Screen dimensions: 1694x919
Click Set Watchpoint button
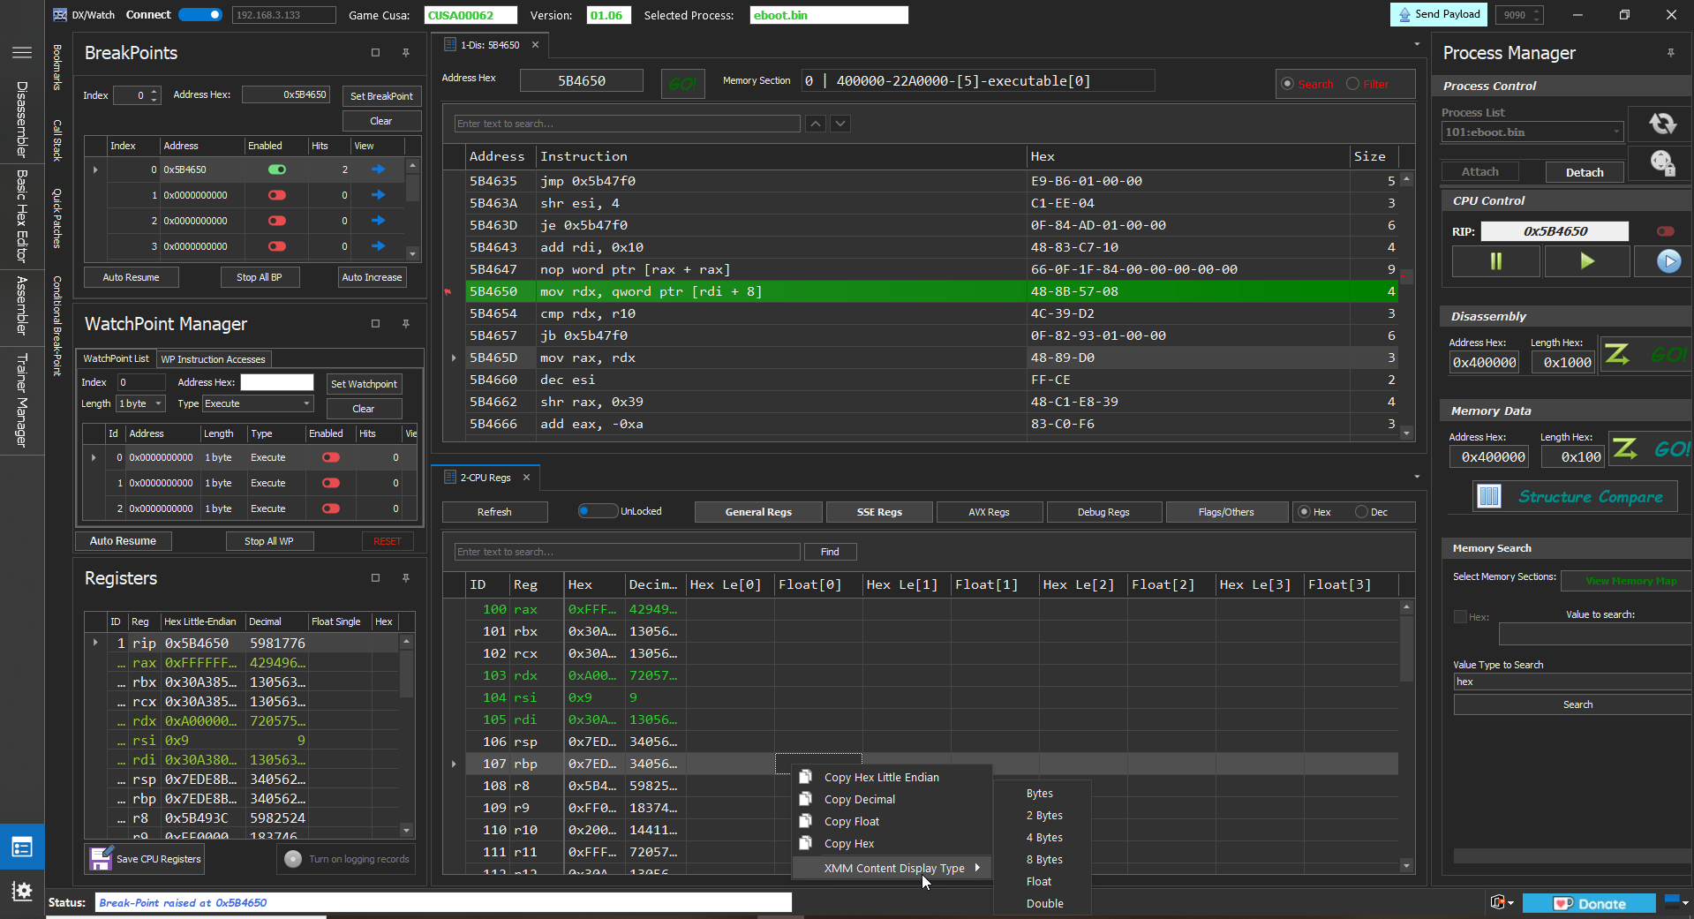click(364, 384)
